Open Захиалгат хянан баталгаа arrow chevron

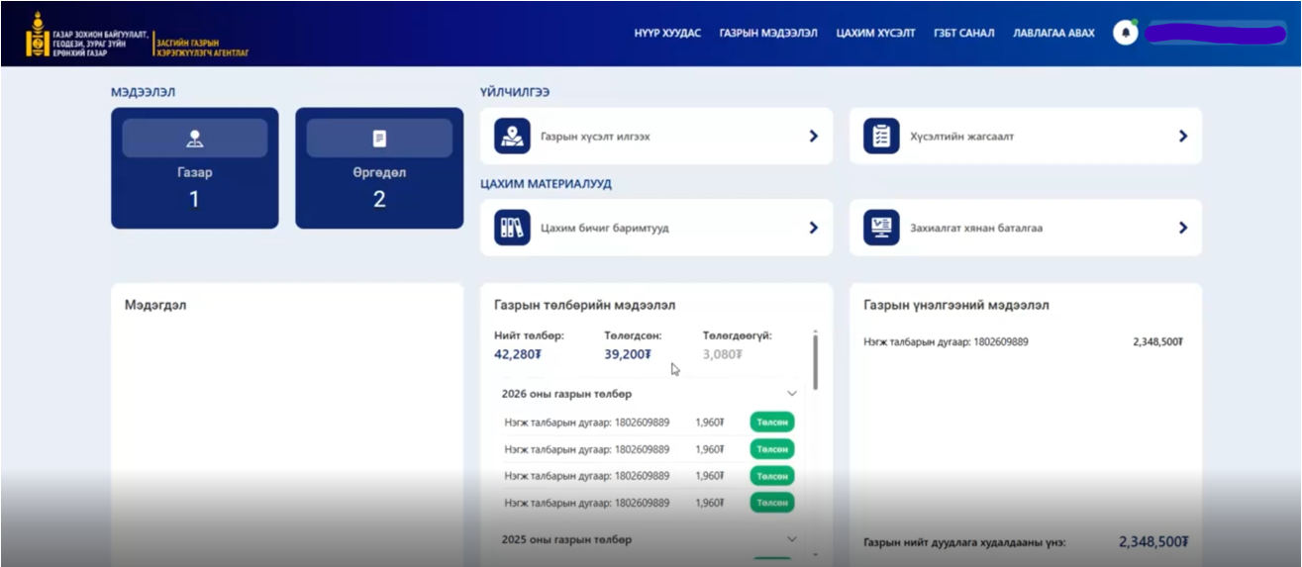(1182, 228)
